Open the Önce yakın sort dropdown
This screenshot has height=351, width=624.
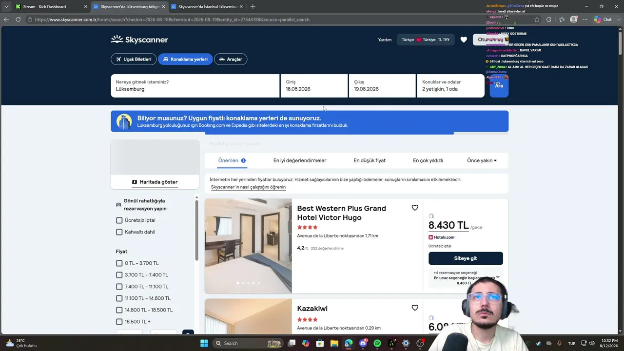click(482, 160)
